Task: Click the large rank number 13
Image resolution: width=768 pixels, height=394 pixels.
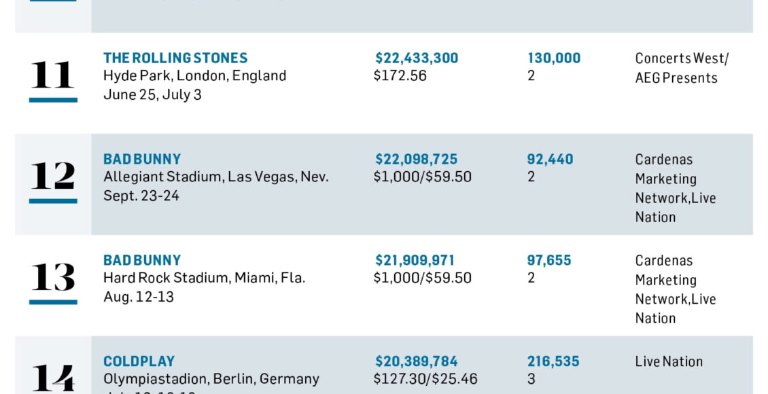Action: 53,278
